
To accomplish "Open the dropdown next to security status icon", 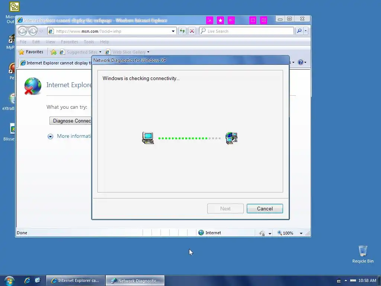I will 270,233.
